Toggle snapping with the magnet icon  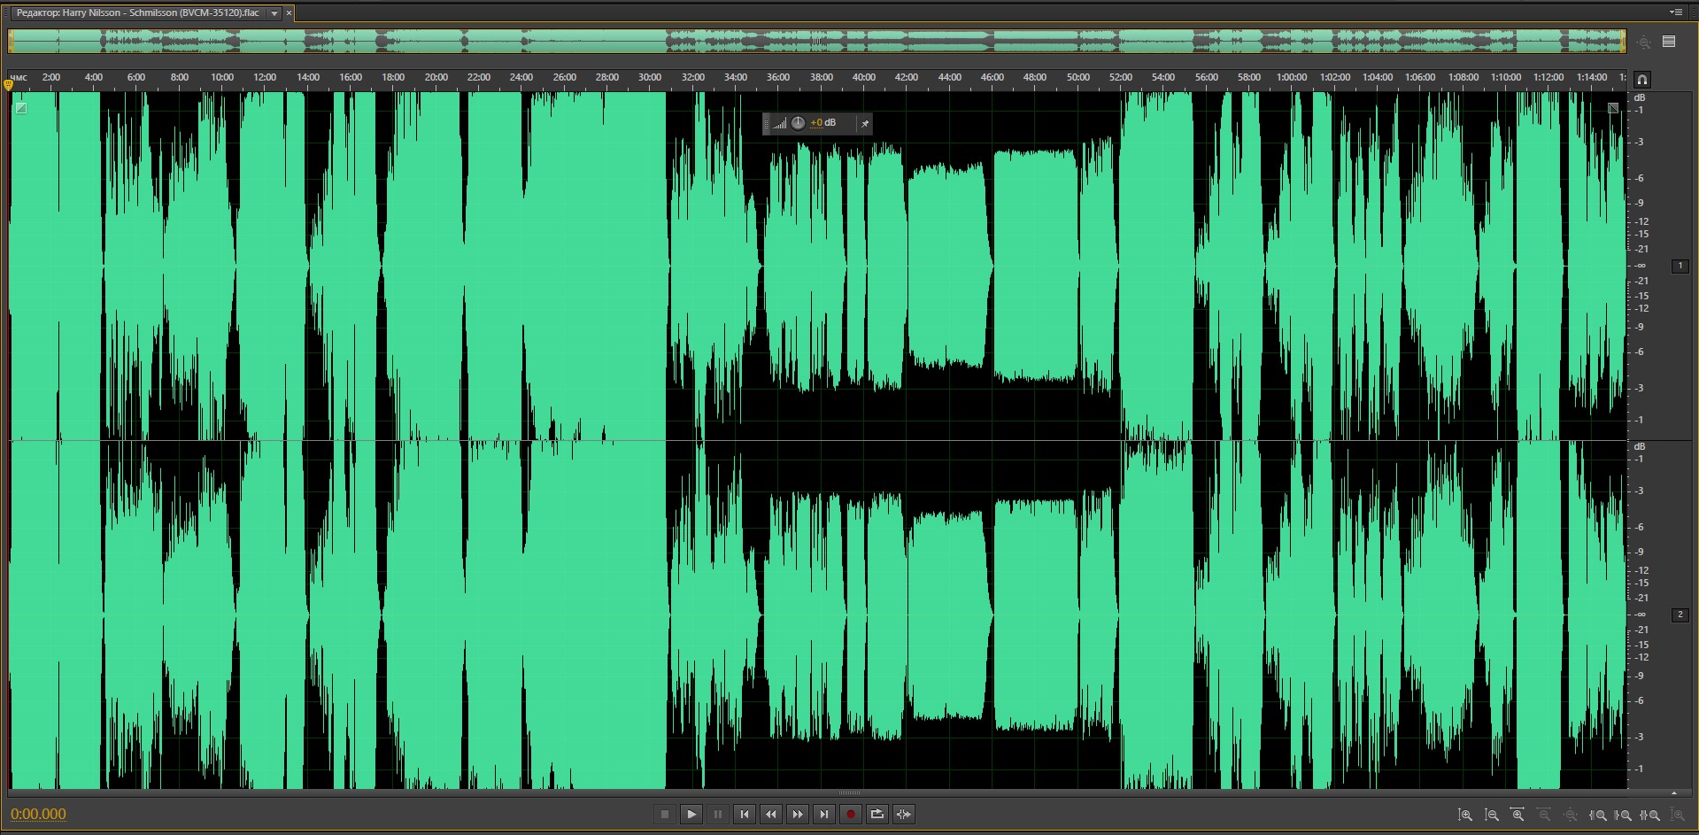point(1642,80)
